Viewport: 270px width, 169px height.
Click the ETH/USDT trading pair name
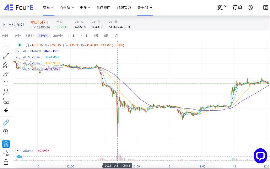[x=14, y=24]
